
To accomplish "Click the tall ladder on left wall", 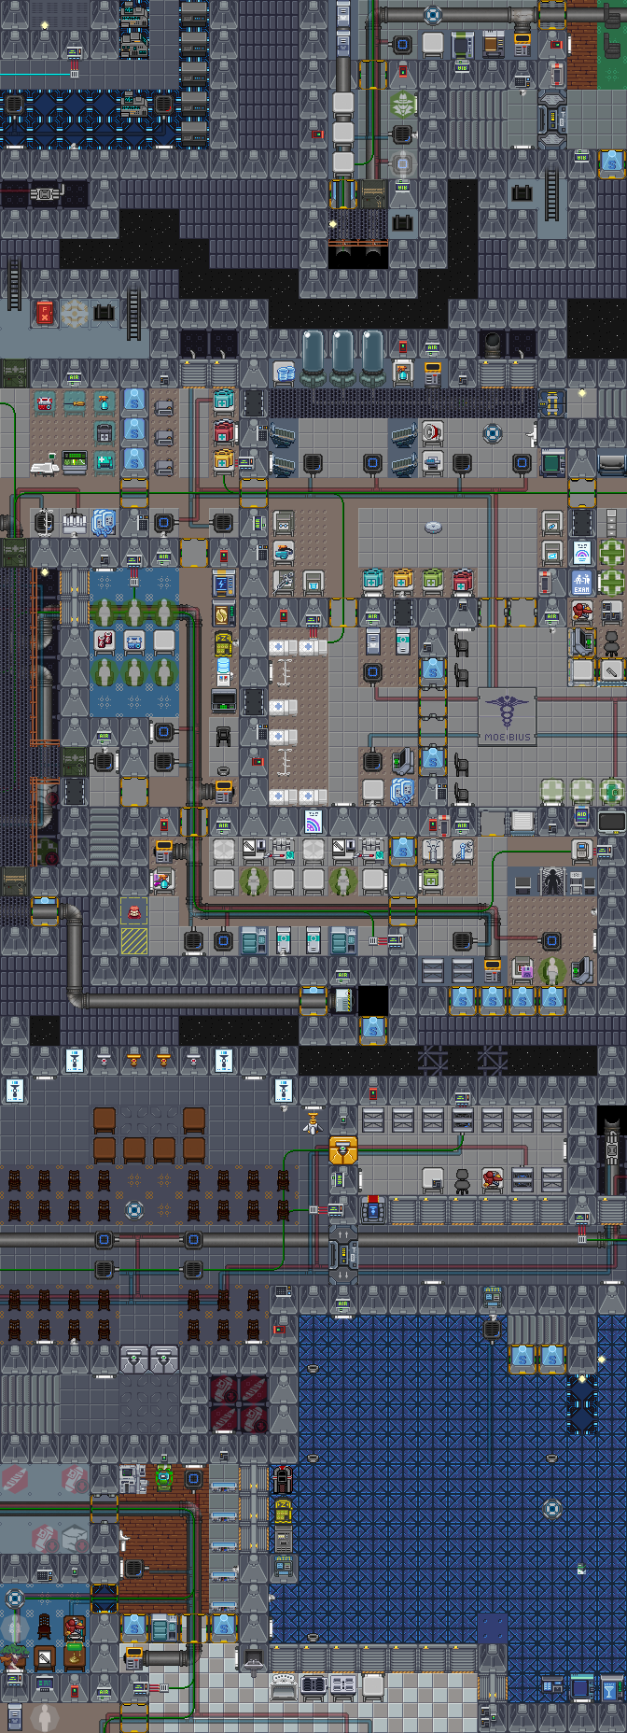I will click(14, 285).
